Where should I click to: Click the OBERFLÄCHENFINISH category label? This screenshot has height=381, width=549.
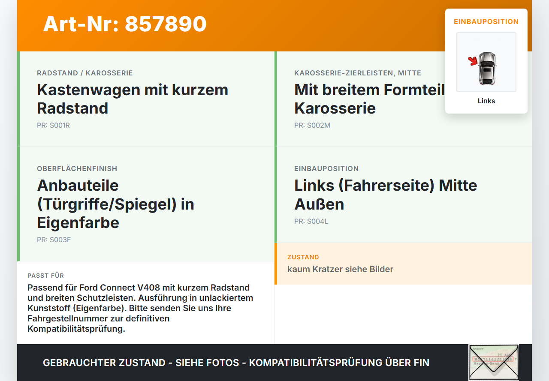pos(77,168)
